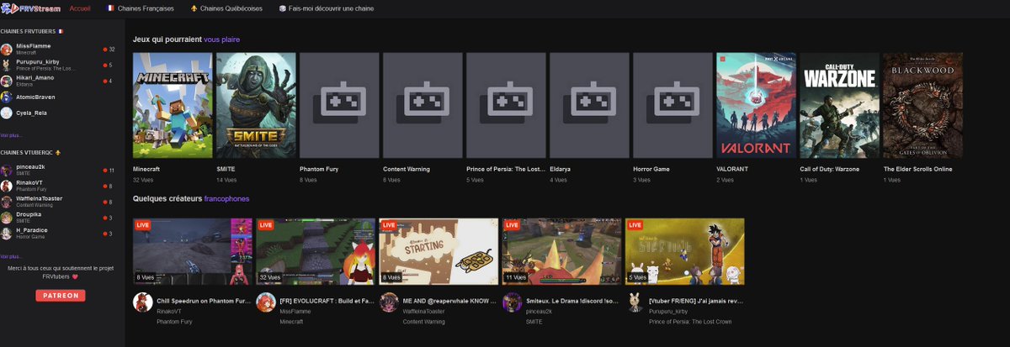Click pinceau2k avatar below stream
This screenshot has width=1010, height=347.
[512, 303]
